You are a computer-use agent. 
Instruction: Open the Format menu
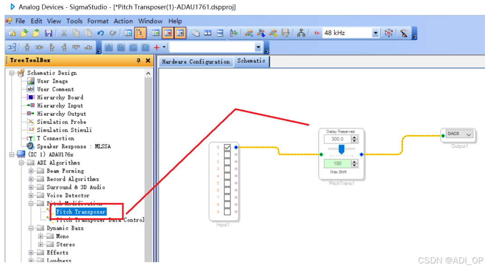coord(98,21)
